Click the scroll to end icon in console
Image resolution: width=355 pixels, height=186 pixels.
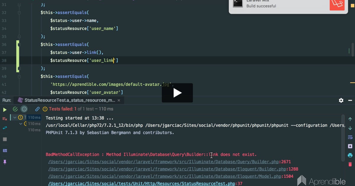pos(350,146)
